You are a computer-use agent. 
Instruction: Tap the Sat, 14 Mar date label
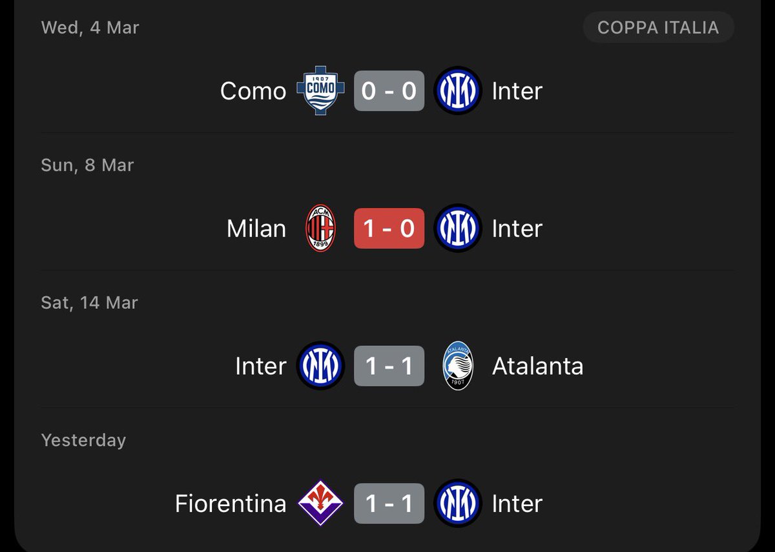[89, 303]
